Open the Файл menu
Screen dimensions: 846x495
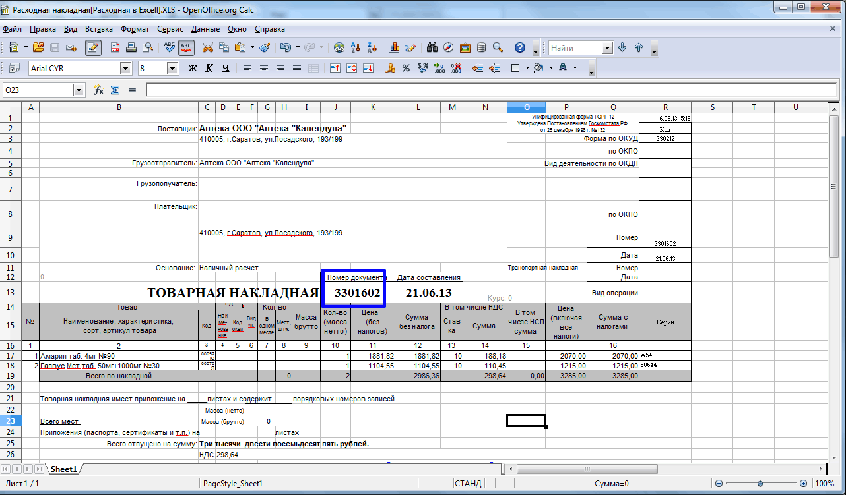pos(12,29)
